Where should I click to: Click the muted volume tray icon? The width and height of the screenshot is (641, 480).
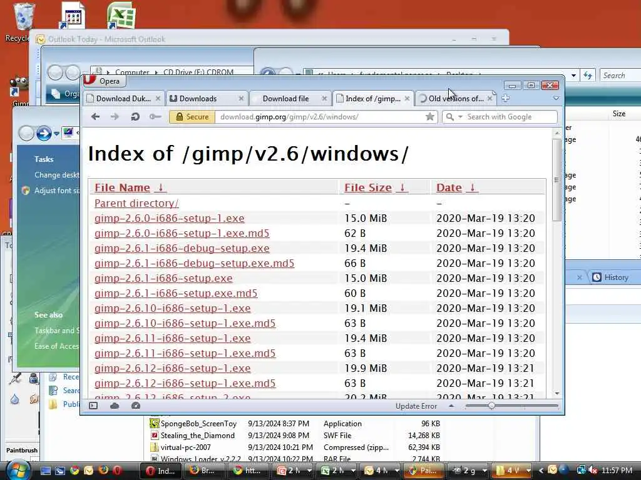[x=593, y=471]
